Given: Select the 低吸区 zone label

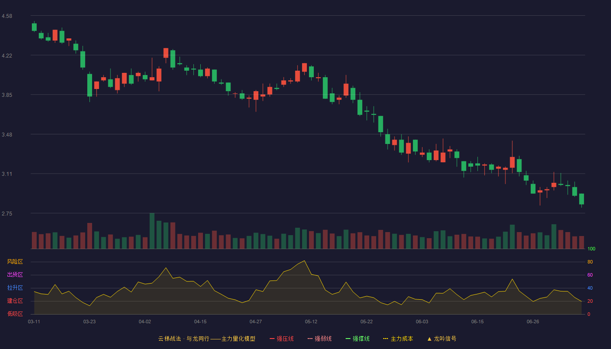Looking at the screenshot, I should pos(15,314).
